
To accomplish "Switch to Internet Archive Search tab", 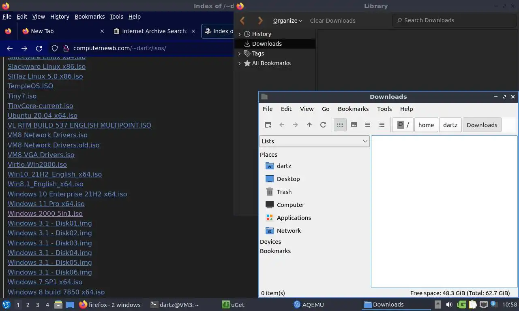I will [154, 31].
